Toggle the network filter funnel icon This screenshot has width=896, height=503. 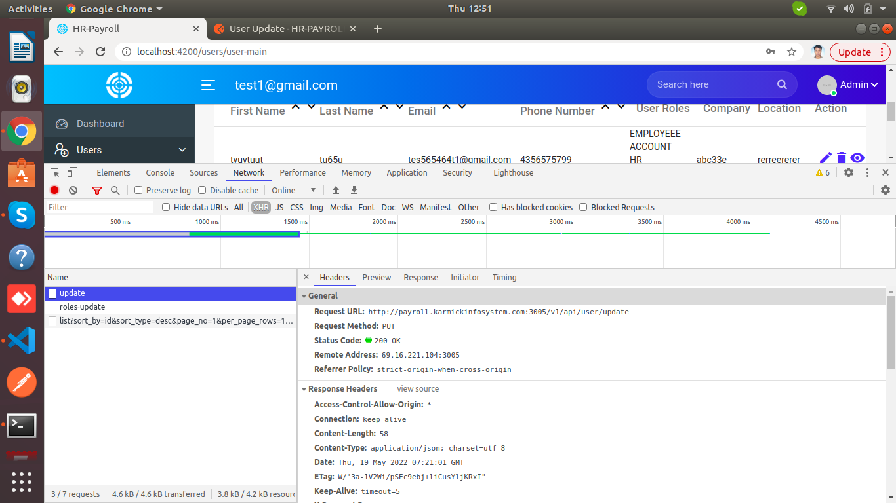coord(97,190)
